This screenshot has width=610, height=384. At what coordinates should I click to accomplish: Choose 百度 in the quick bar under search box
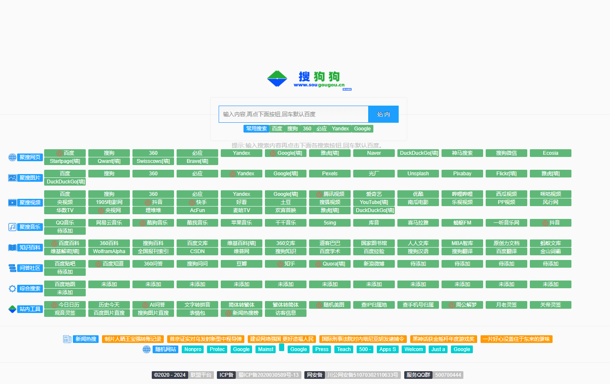click(x=277, y=129)
